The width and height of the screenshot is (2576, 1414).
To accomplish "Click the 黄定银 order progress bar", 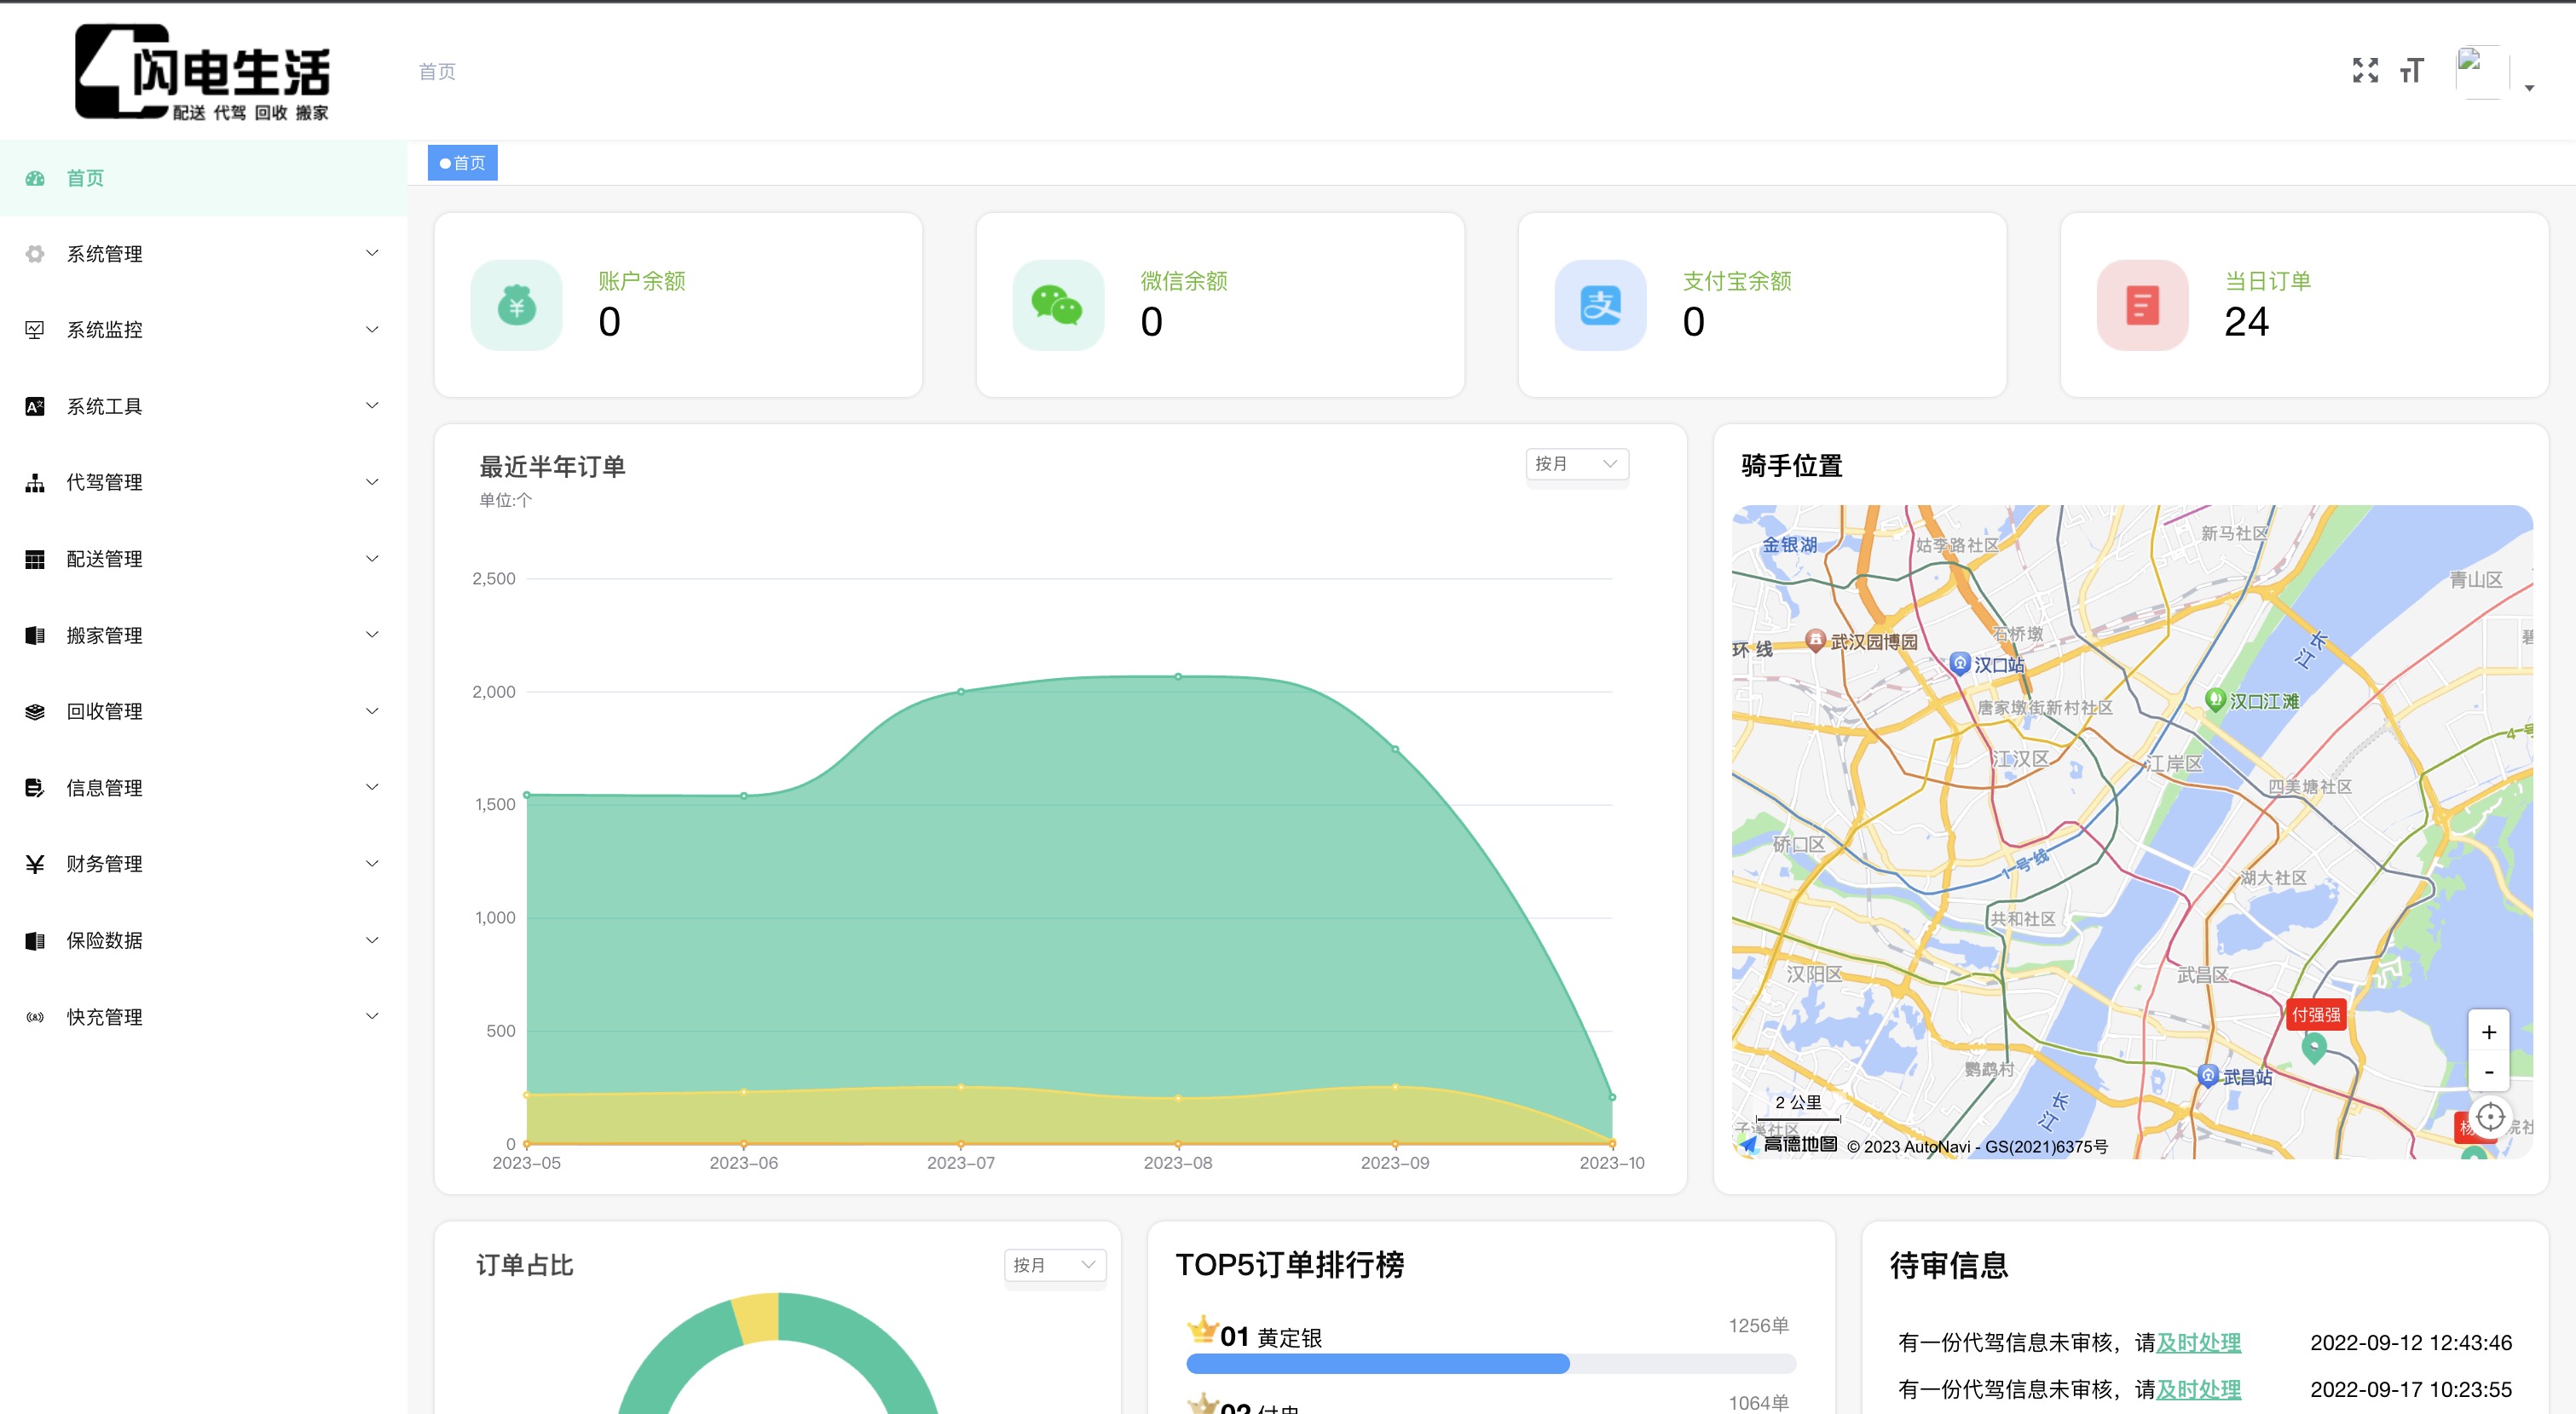I will coord(1490,1364).
